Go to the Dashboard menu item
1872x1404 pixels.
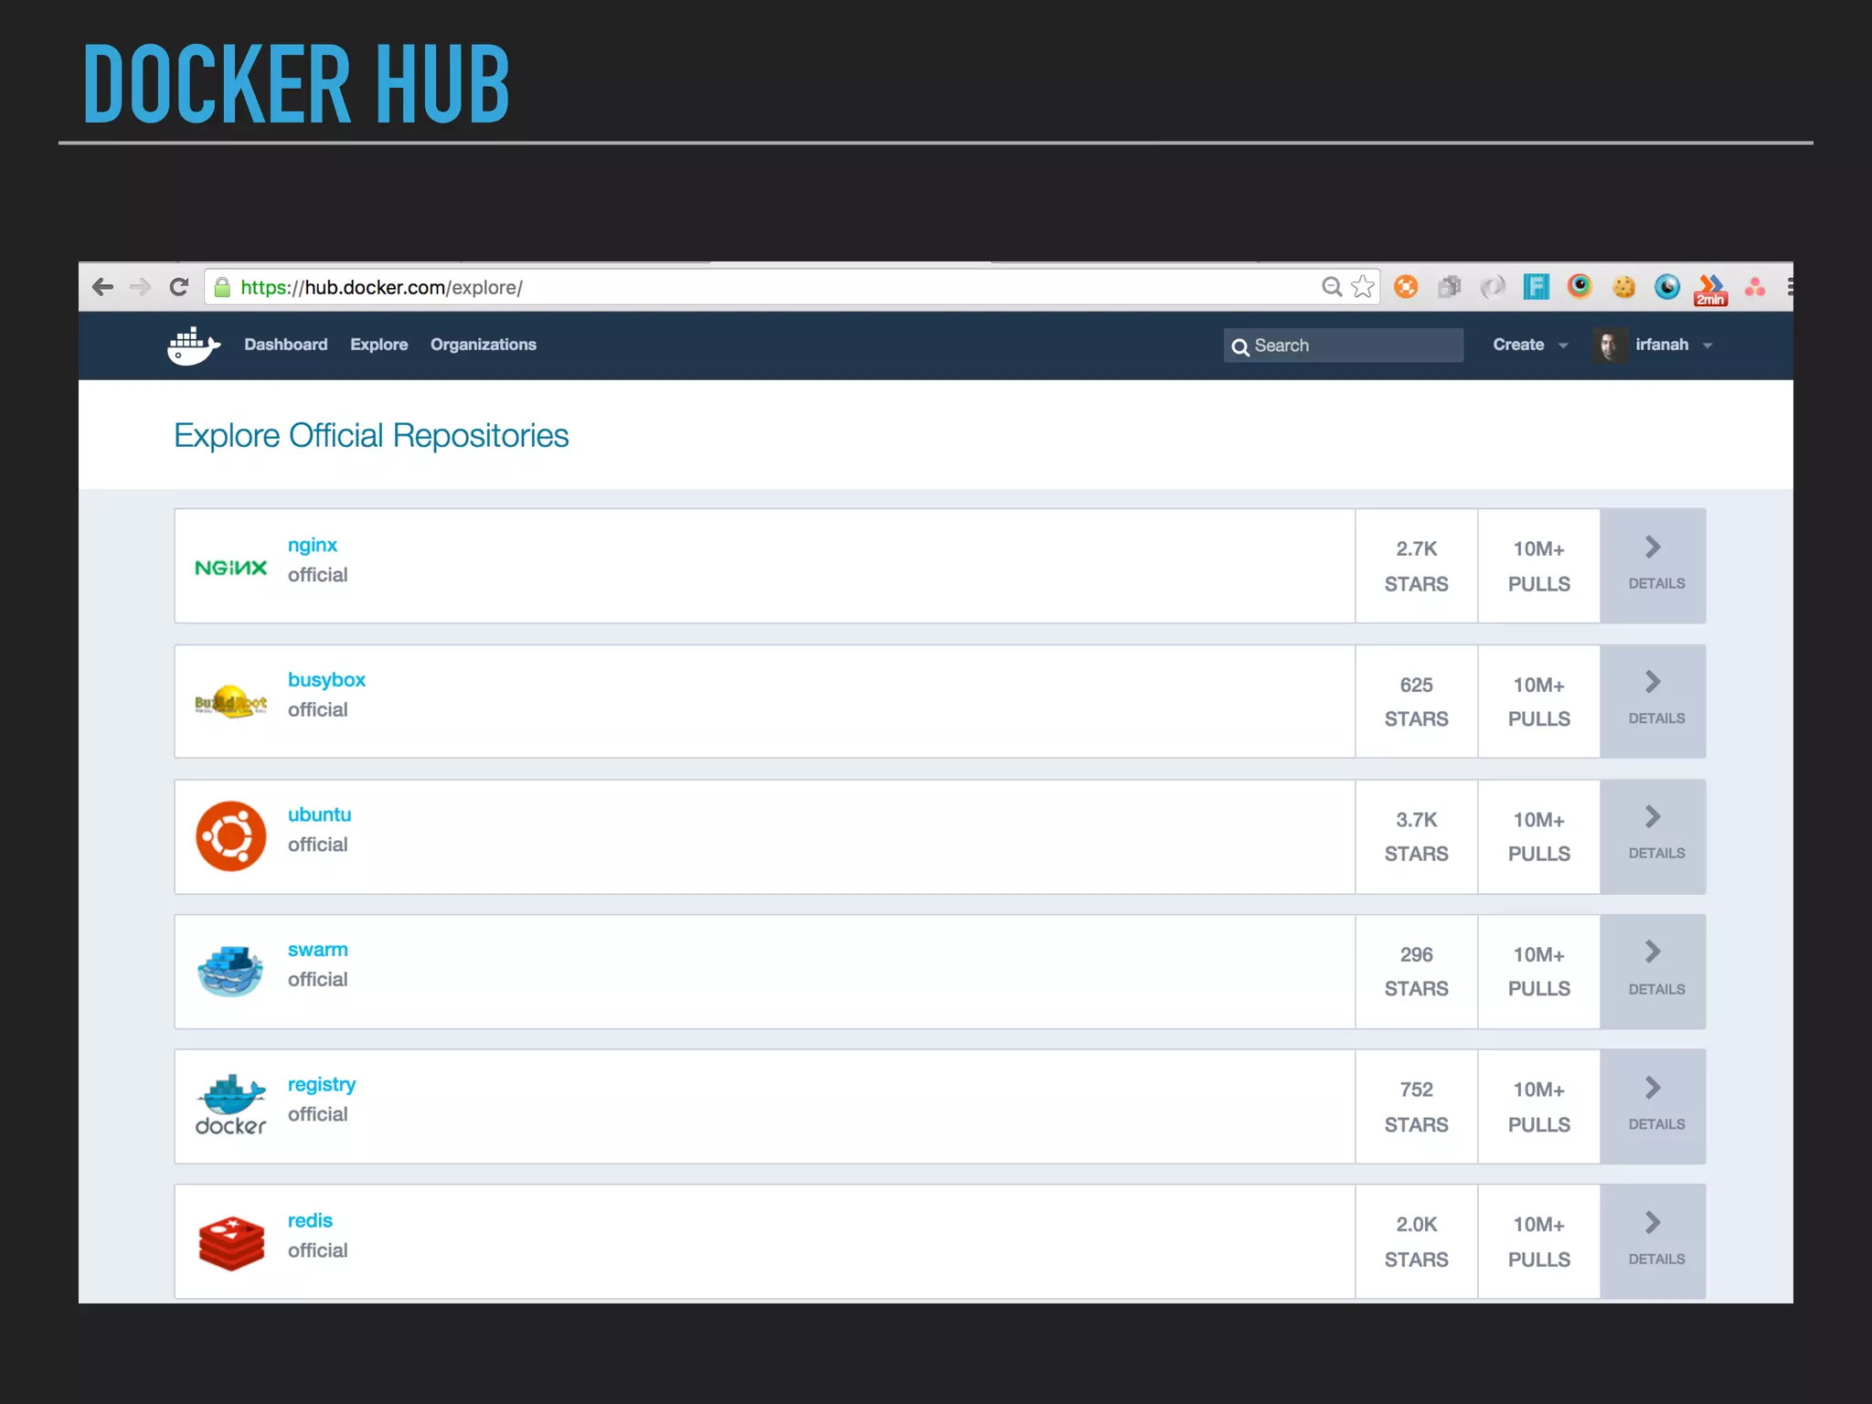pos(285,345)
